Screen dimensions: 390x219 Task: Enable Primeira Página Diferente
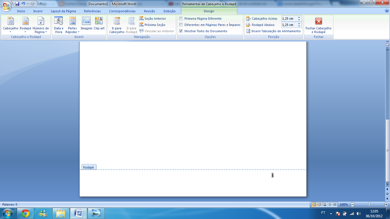200,19
